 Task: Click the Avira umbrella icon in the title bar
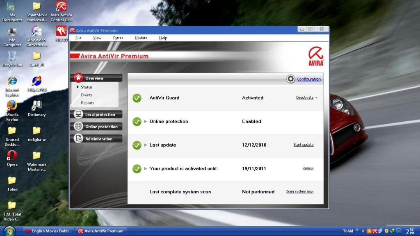pyautogui.click(x=72, y=30)
